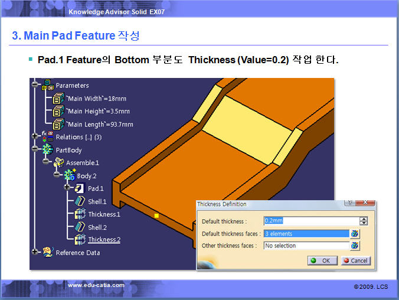Click the Body.2 gear icon

pyautogui.click(x=70, y=175)
